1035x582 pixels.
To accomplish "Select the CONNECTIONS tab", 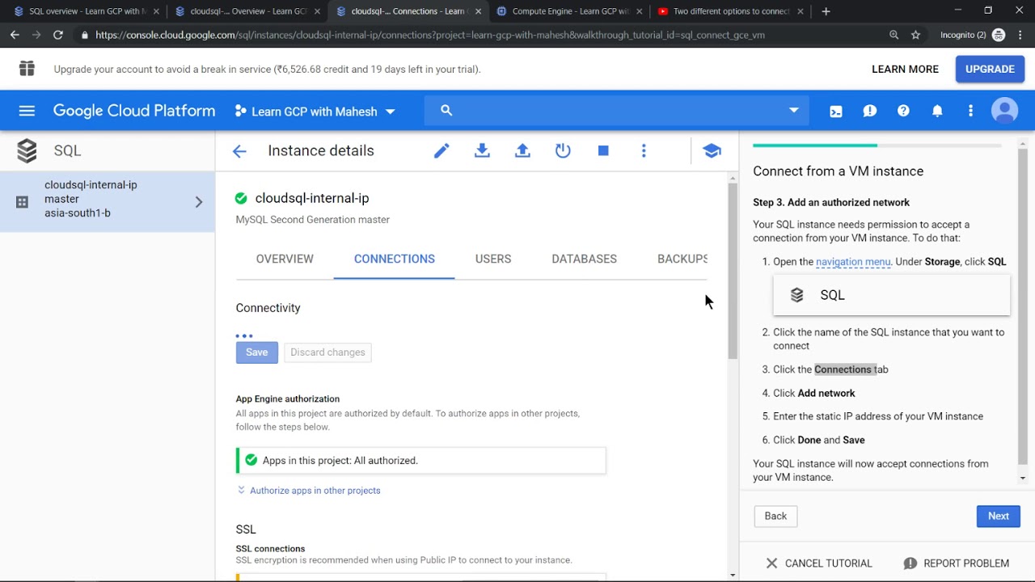I will tap(395, 259).
